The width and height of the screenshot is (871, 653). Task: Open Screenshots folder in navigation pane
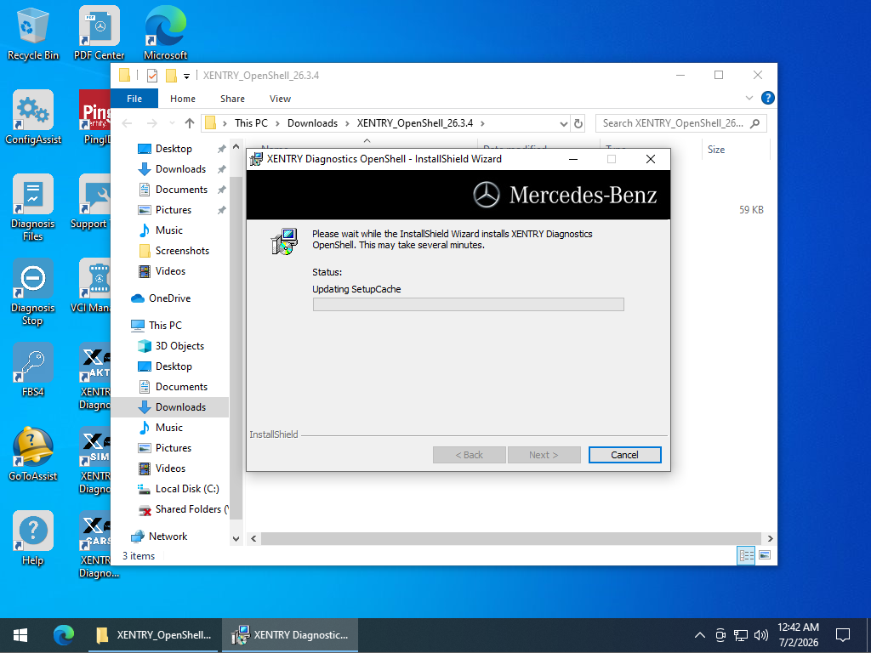[182, 251]
